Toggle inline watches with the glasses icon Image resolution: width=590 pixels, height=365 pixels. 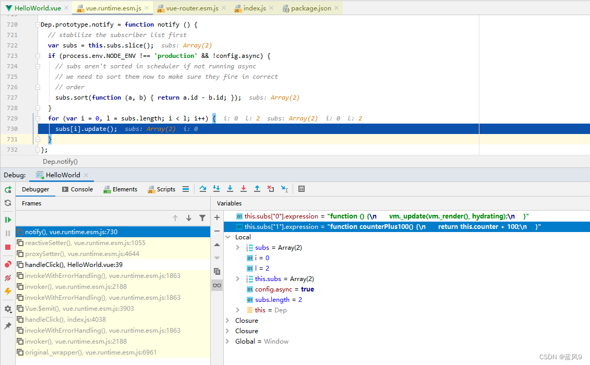217,285
